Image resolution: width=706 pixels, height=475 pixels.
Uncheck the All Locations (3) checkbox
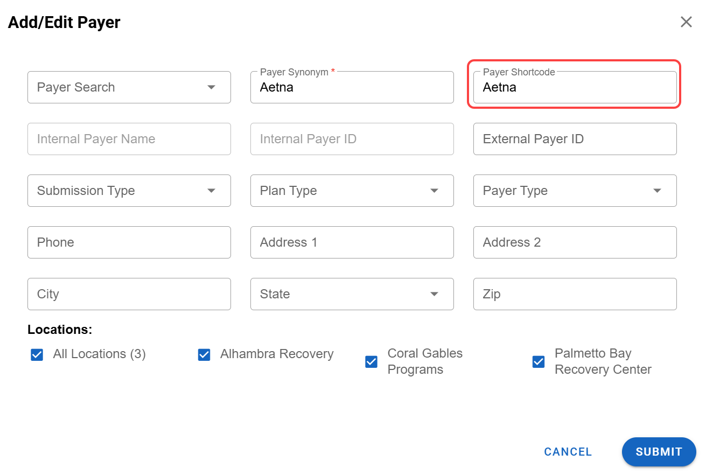37,355
